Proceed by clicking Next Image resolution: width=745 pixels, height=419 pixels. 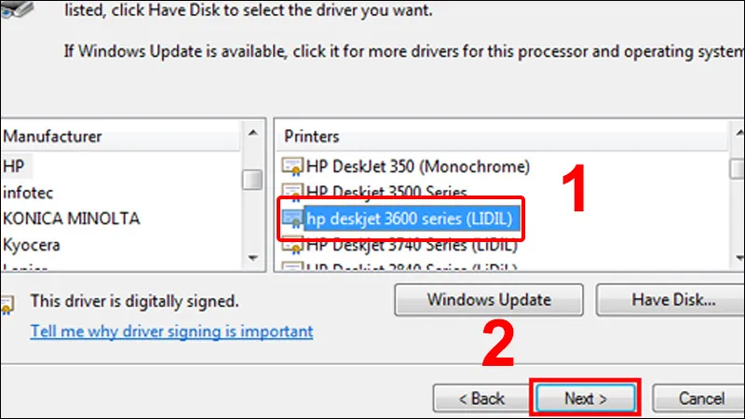click(x=585, y=399)
